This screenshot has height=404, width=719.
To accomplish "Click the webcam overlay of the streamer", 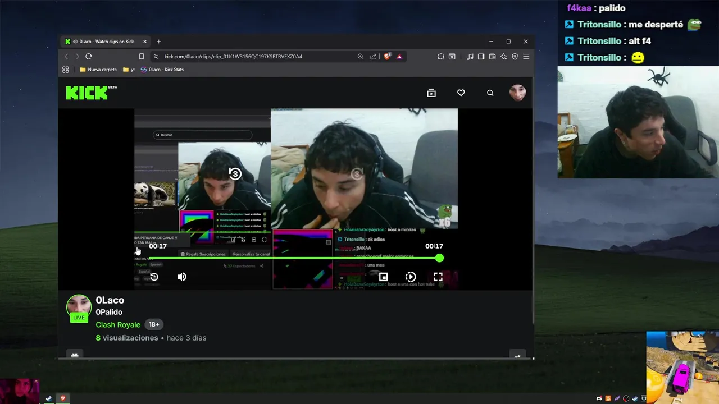I will pyautogui.click(x=638, y=122).
